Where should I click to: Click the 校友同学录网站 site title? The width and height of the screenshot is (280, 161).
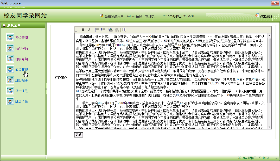(25, 16)
